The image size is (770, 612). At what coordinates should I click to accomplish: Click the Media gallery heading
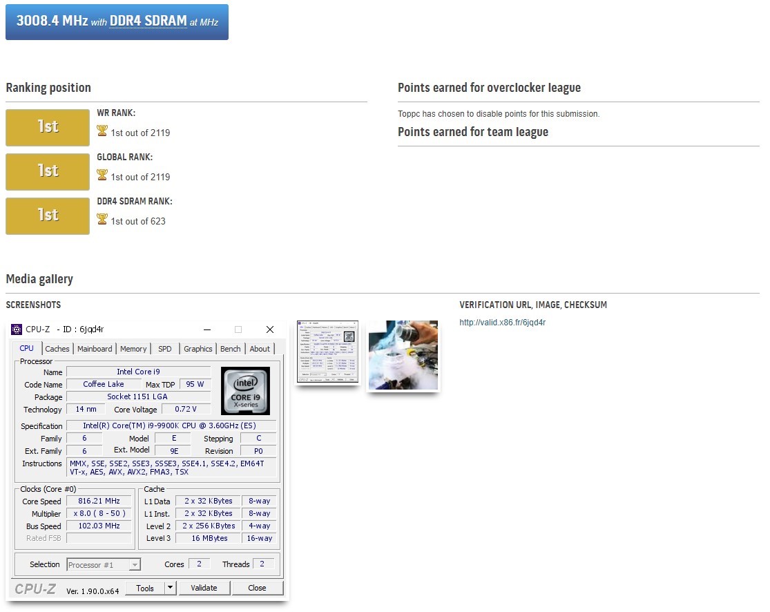[x=39, y=279]
